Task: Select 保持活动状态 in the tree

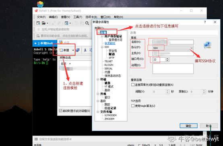Action: pos(113,76)
